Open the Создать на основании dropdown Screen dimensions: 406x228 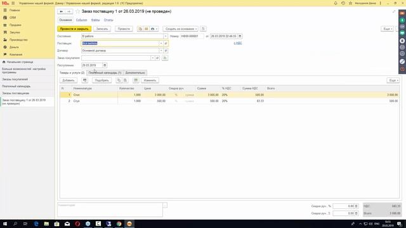pyautogui.click(x=180, y=29)
